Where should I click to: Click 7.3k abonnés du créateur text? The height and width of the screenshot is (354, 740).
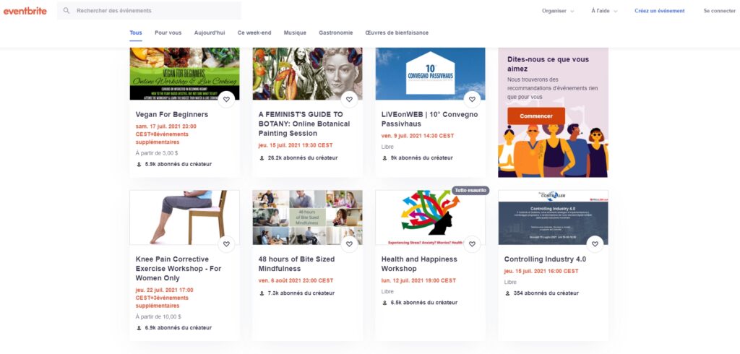301,293
